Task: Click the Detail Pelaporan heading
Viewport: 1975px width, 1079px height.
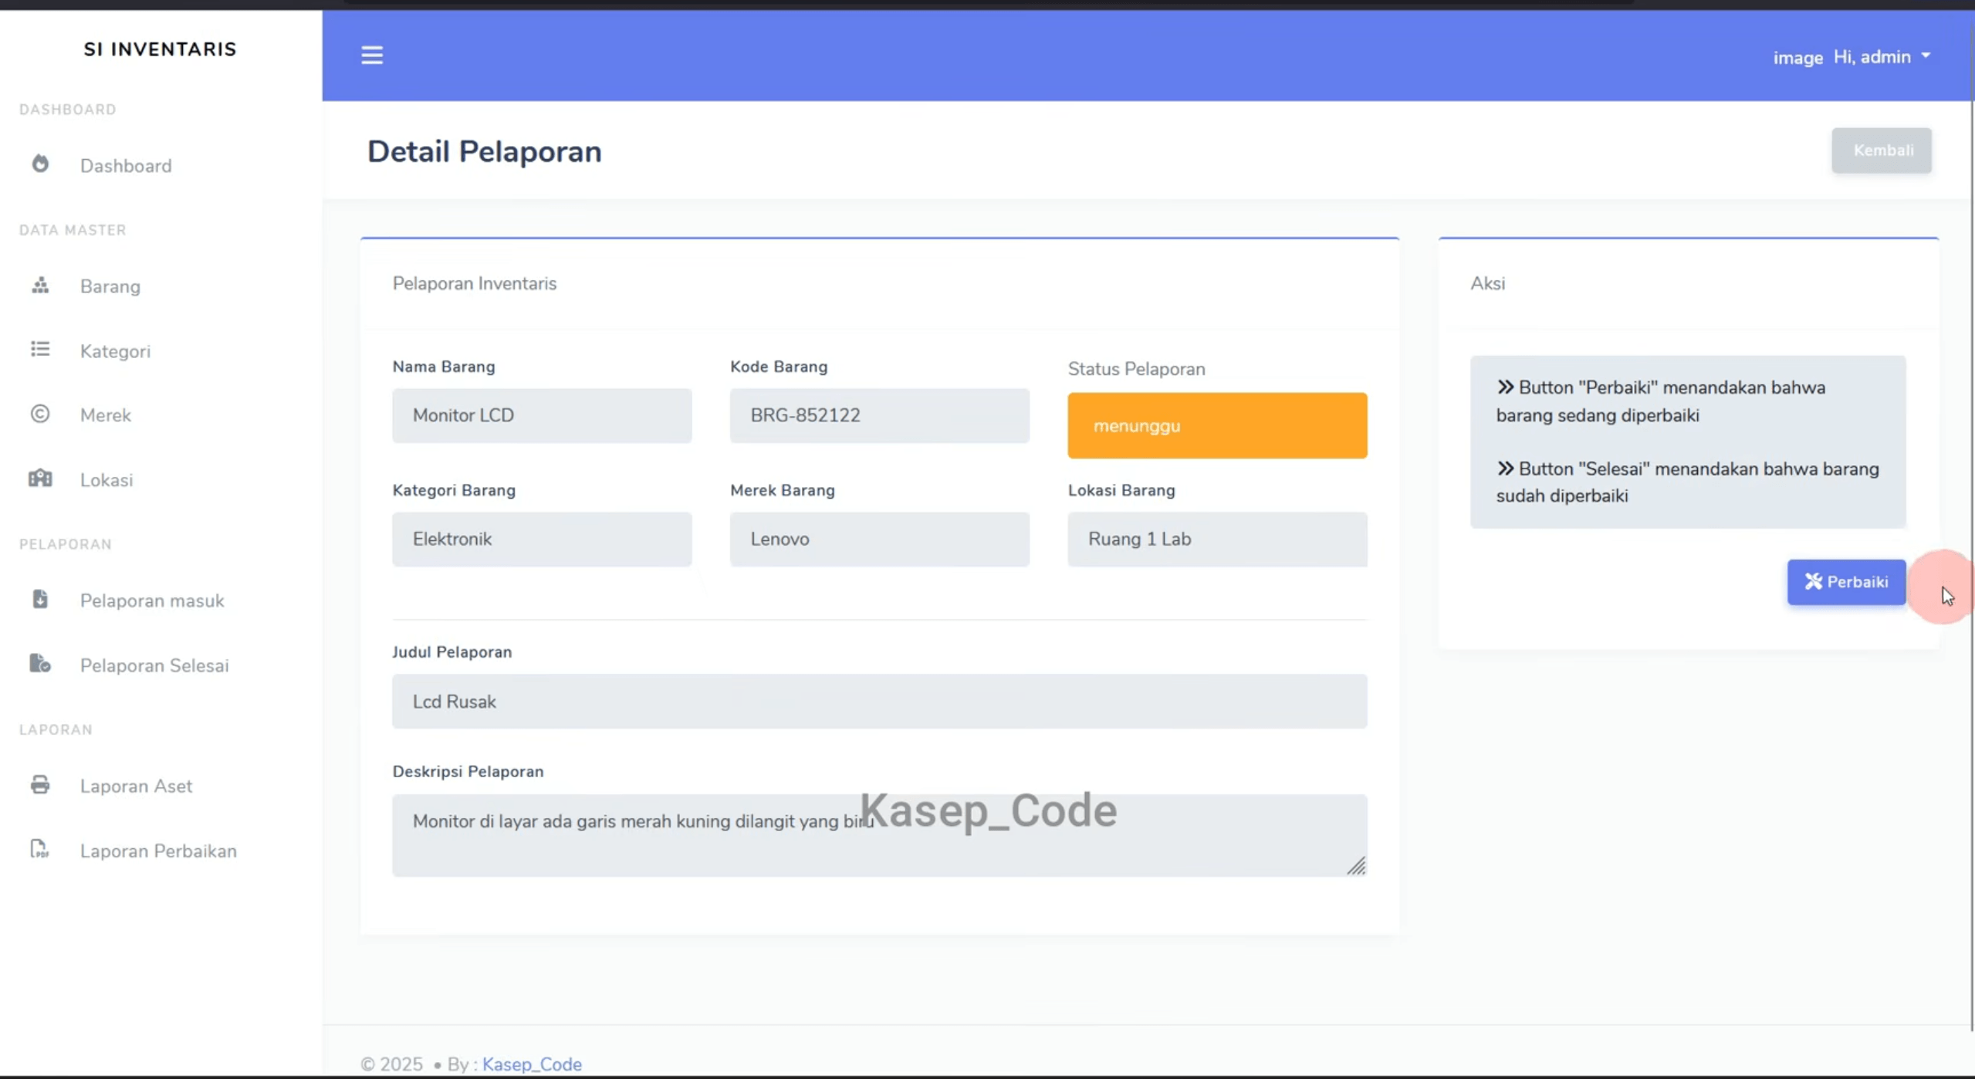Action: pyautogui.click(x=484, y=151)
